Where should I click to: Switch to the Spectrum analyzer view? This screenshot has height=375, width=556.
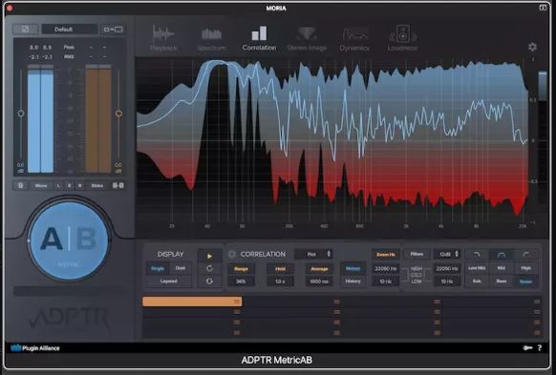[x=212, y=38]
